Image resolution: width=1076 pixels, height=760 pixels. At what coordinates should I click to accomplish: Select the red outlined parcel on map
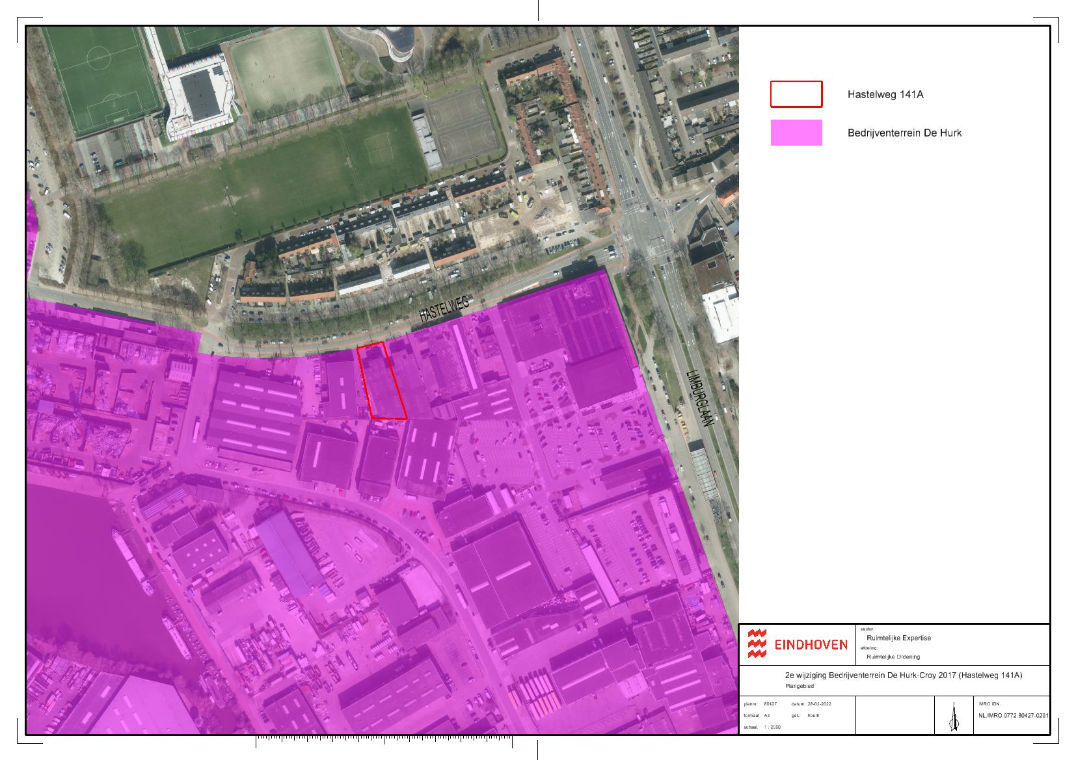[x=383, y=382]
